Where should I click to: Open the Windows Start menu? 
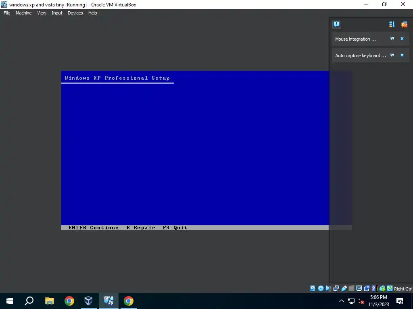click(x=10, y=301)
